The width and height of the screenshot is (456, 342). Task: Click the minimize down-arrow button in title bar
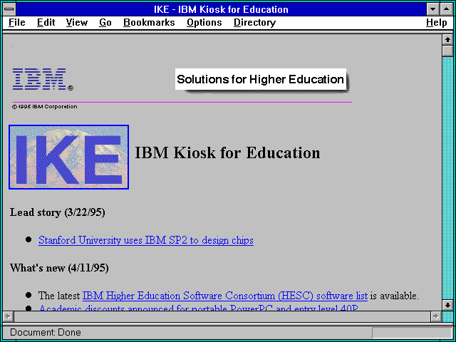(432, 9)
